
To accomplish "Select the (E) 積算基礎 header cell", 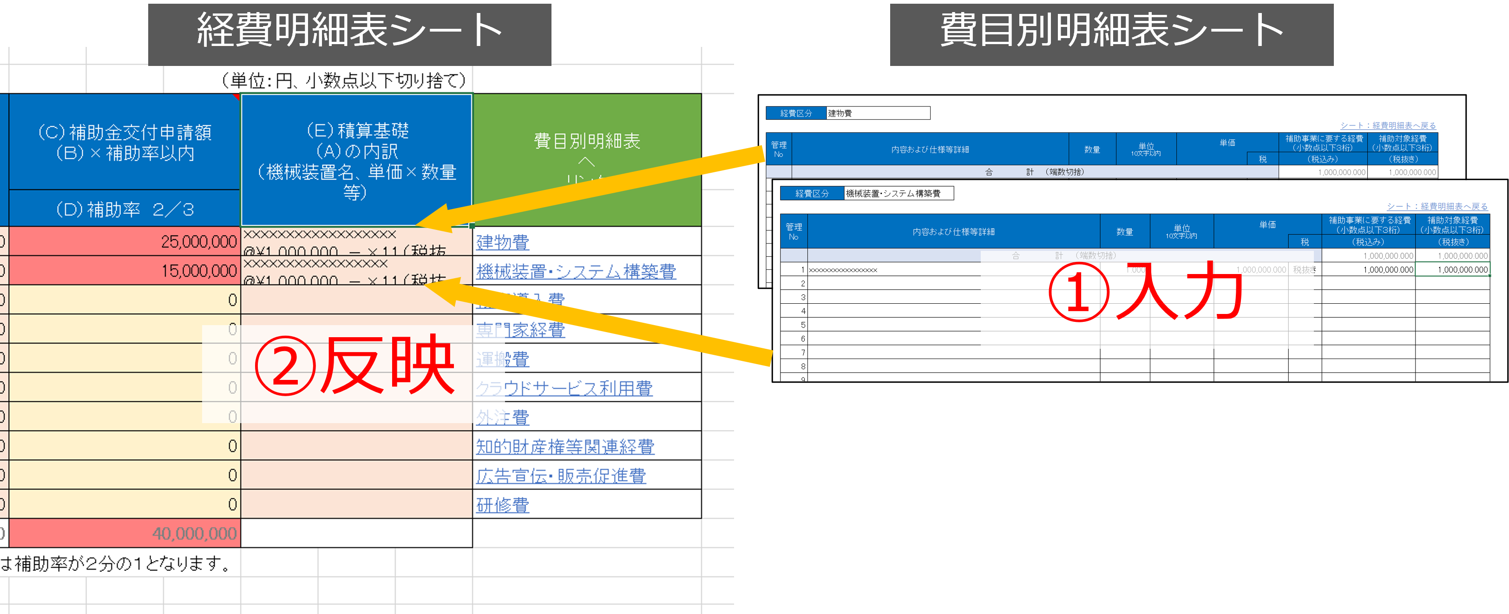I will pyautogui.click(x=357, y=160).
